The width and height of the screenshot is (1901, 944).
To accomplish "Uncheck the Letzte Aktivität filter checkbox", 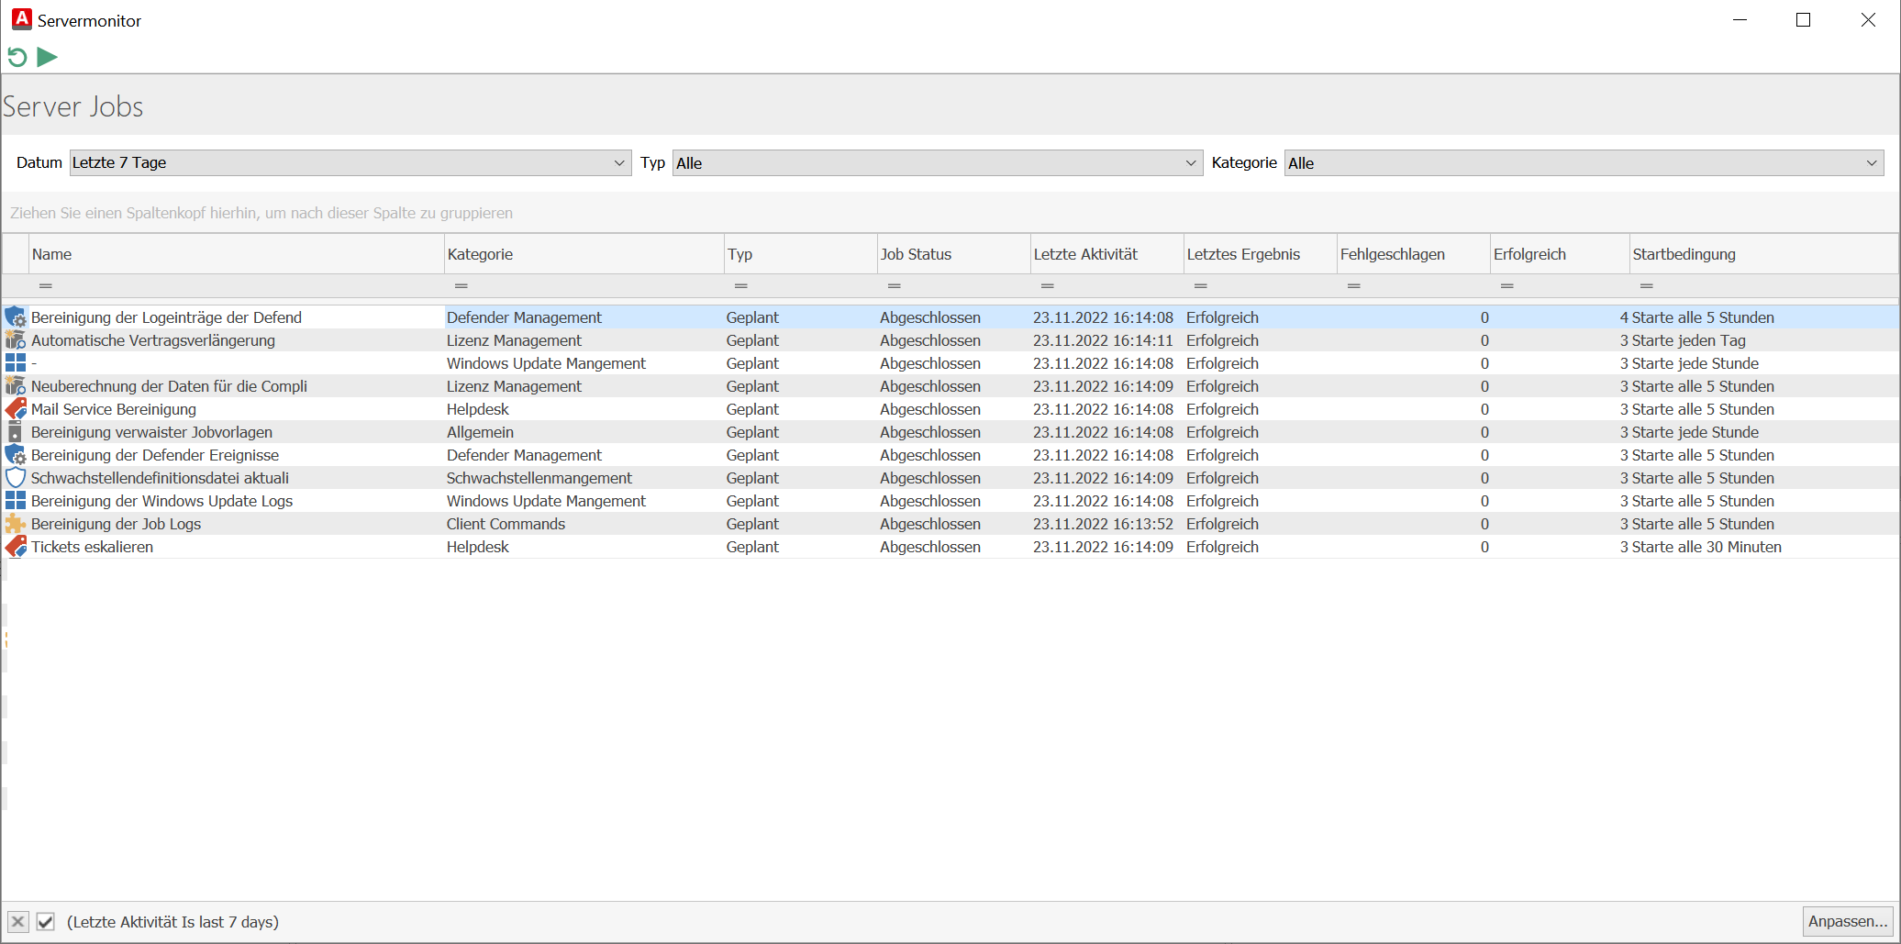I will point(46,922).
